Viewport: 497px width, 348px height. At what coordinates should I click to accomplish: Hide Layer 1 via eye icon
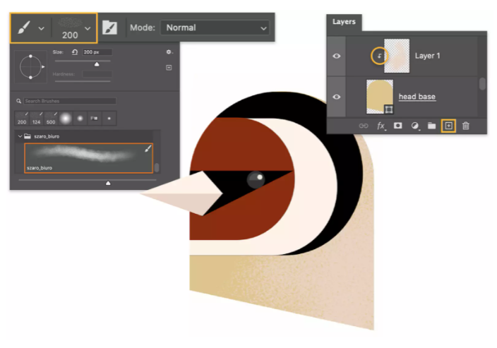click(x=337, y=56)
